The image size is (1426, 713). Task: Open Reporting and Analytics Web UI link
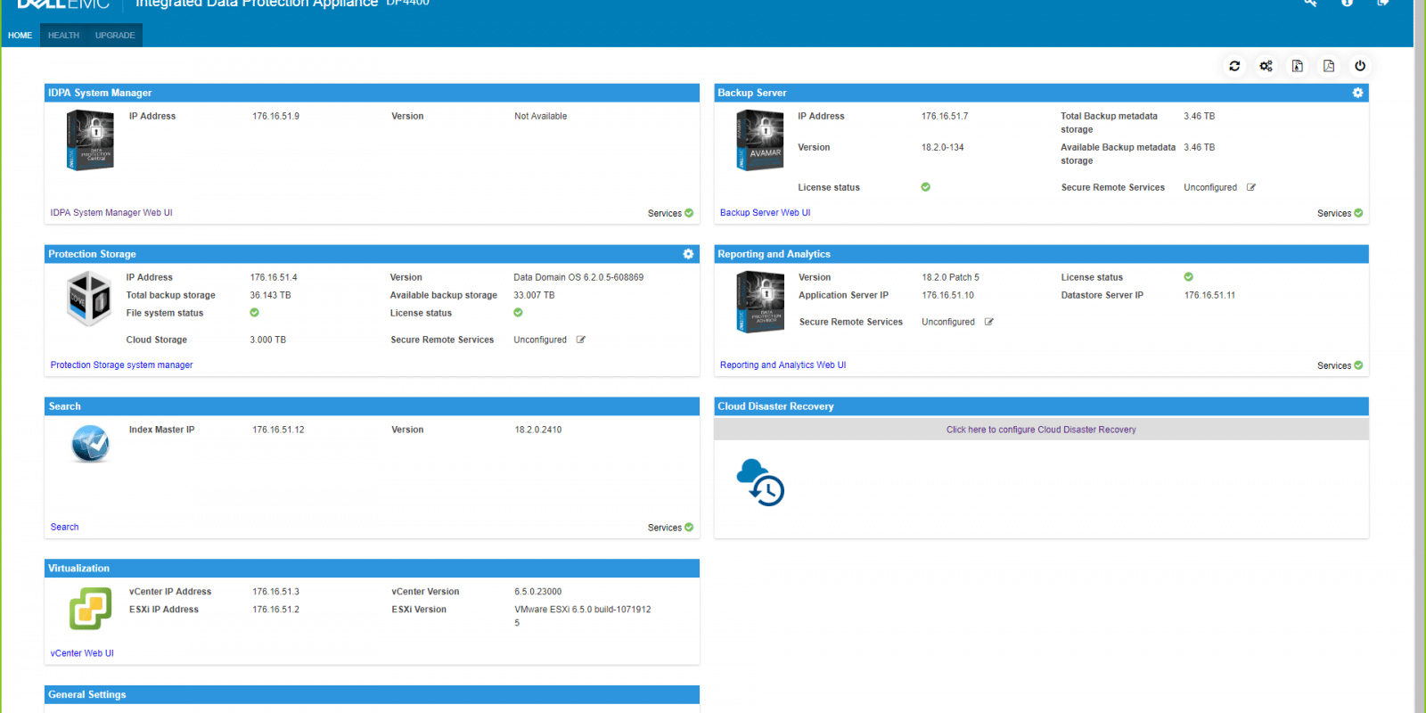[x=783, y=365]
